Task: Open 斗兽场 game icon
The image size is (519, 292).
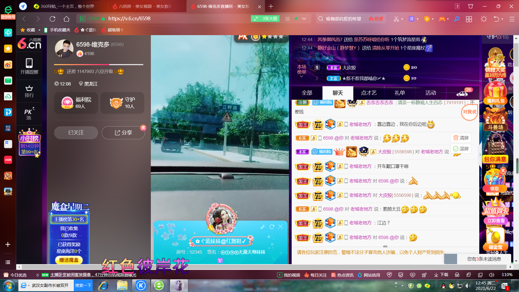Action: 495,120
